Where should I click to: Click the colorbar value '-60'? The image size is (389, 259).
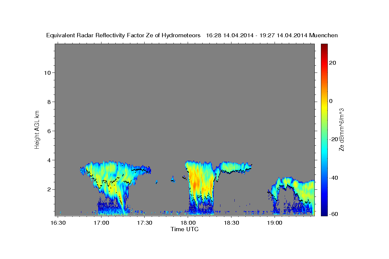pyautogui.click(x=333, y=214)
